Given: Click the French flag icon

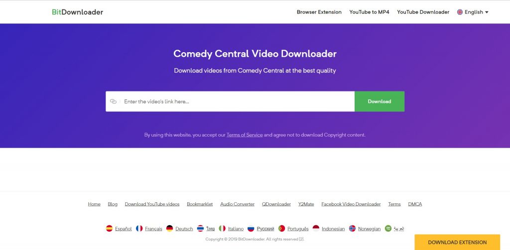Looking at the screenshot, I should pos(139,229).
